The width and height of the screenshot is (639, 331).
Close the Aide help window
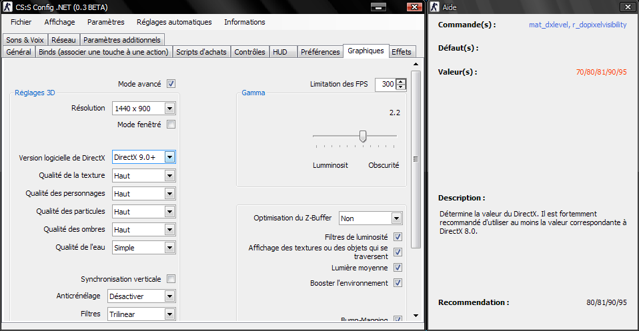(626, 7)
